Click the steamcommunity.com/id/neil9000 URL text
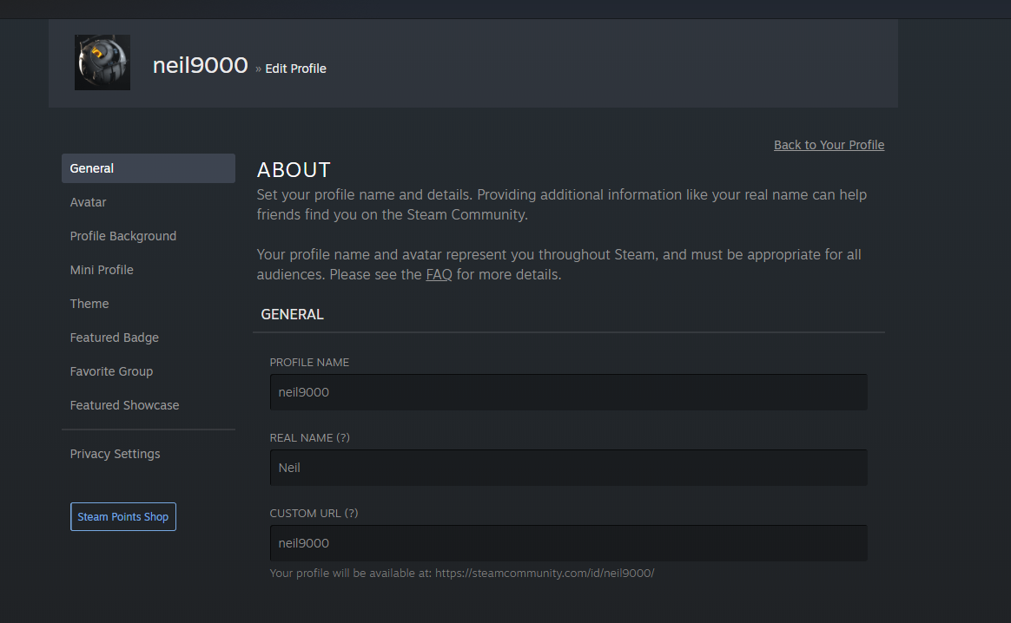1011x623 pixels. [545, 573]
